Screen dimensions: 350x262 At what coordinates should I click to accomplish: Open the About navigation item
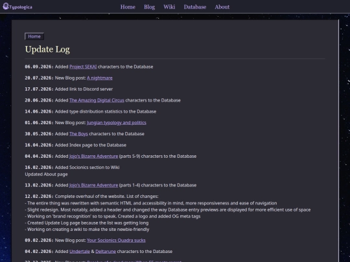click(x=222, y=7)
